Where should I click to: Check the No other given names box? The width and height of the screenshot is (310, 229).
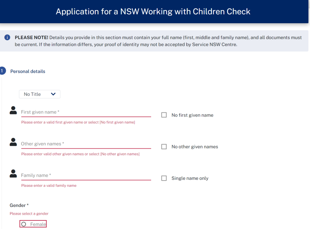click(164, 146)
